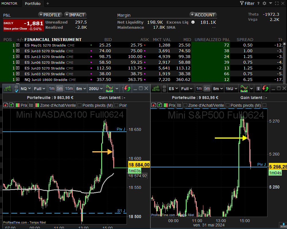Select 1m timeframe in NQ chart
Image resolution: width=287 pixels, height=229 pixels.
[52, 89]
